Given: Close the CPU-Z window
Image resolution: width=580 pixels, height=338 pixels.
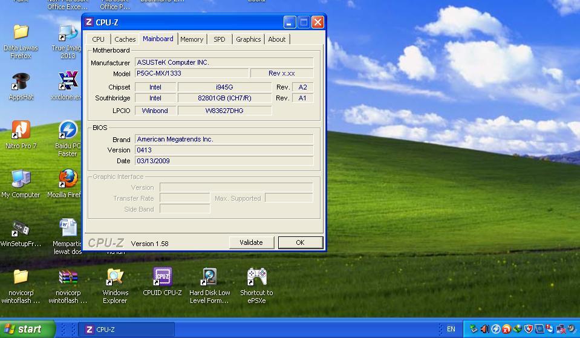Looking at the screenshot, I should (318, 22).
